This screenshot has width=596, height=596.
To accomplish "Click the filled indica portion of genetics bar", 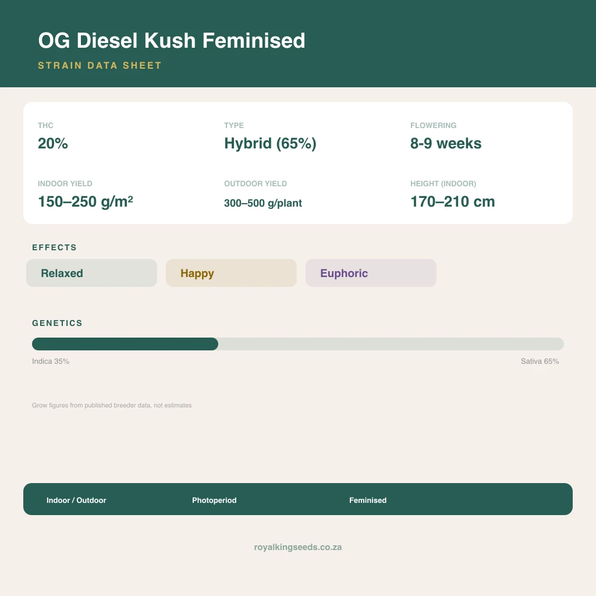I will (125, 344).
